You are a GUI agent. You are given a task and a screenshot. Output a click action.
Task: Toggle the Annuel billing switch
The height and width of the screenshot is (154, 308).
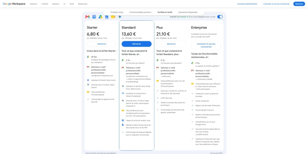[x=220, y=17]
